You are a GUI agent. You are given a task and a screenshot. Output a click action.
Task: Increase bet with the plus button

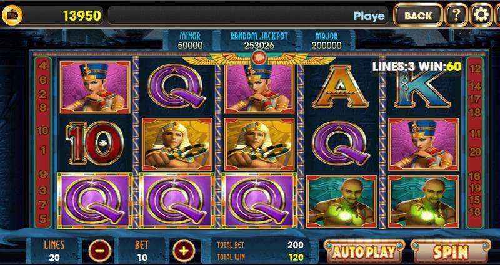tap(184, 251)
